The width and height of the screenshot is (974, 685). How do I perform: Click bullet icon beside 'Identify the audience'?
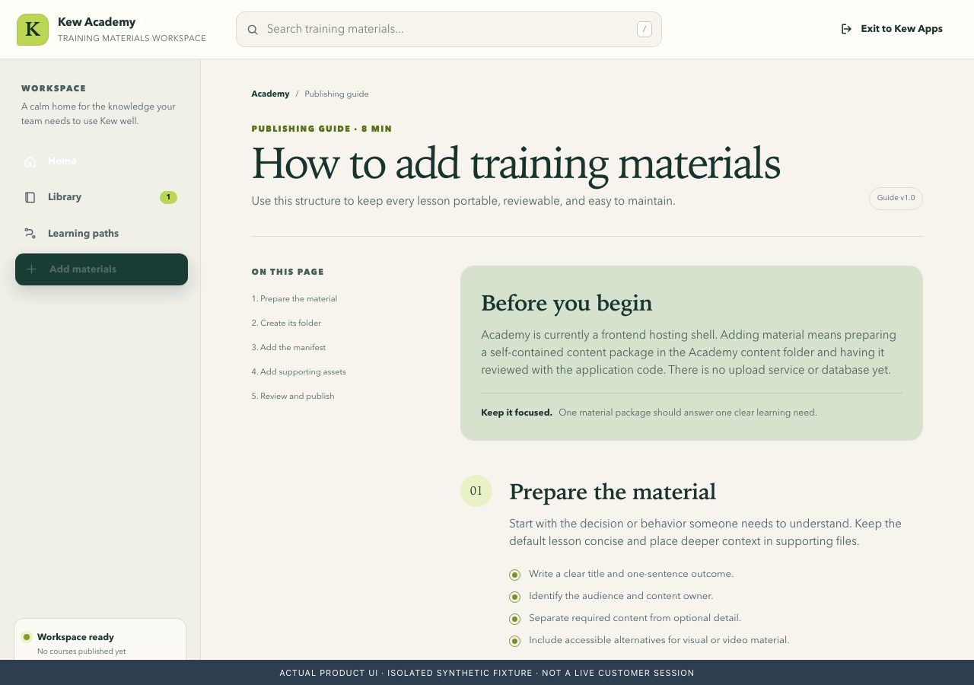[x=514, y=597]
